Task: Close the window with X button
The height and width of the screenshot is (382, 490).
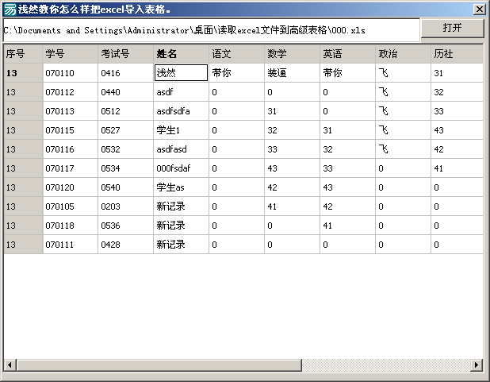Action: pyautogui.click(x=480, y=9)
